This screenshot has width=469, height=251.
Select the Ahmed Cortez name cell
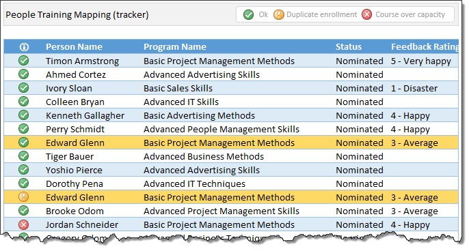click(76, 74)
